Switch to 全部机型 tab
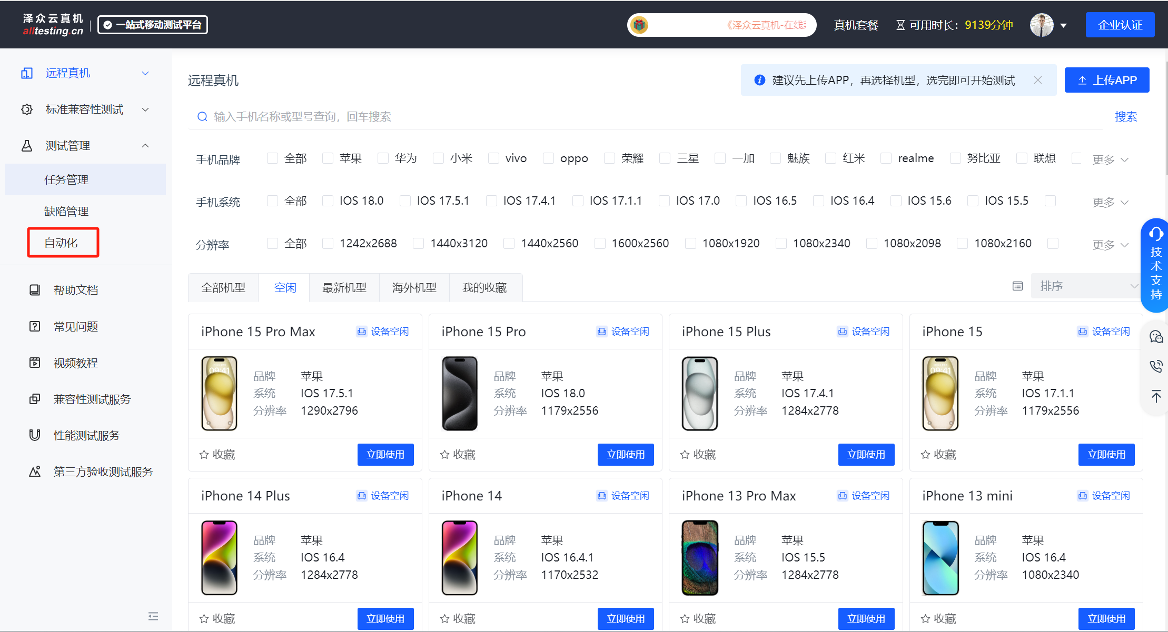 coord(223,288)
